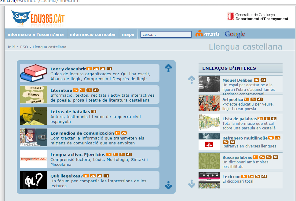
Task: Open 'Los medios de comunicación' link
Action: coord(82,133)
